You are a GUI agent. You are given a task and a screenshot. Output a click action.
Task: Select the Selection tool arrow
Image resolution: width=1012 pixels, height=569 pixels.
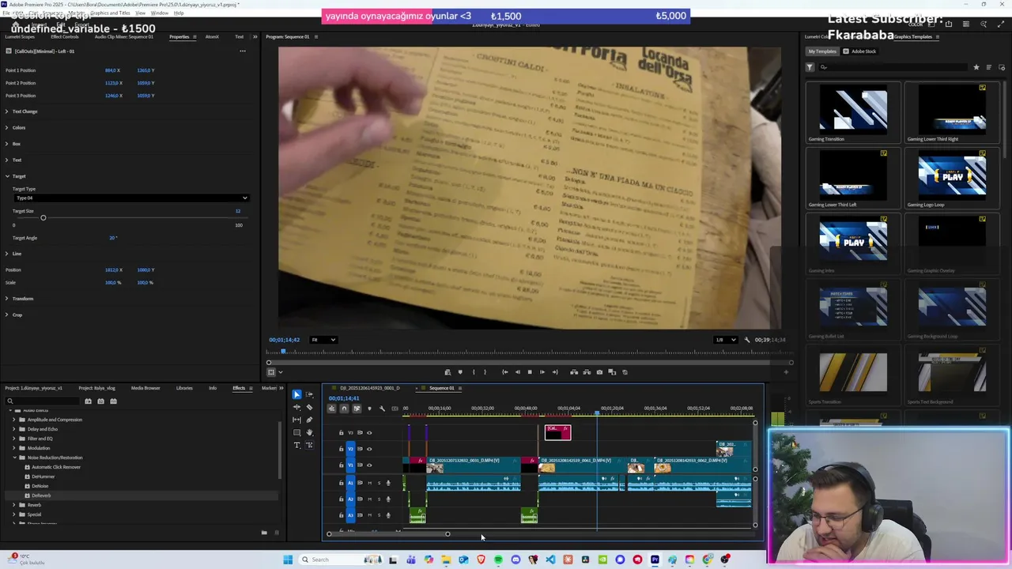296,394
